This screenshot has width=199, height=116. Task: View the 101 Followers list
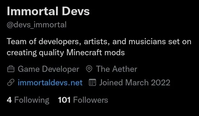[x=83, y=100]
